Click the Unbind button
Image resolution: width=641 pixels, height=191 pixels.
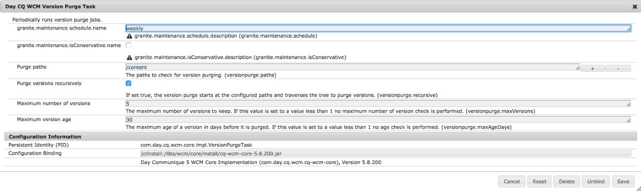click(596, 181)
